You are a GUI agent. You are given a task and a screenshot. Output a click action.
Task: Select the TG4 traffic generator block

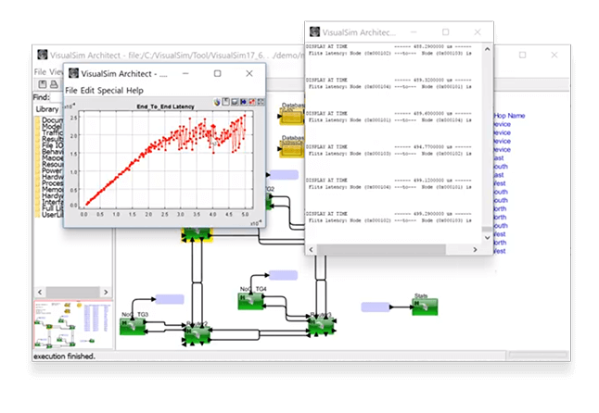(252, 300)
